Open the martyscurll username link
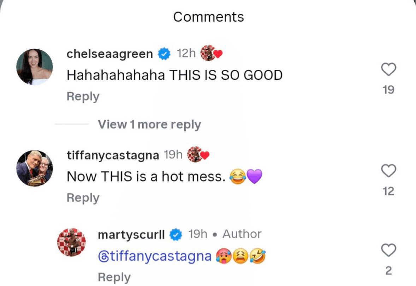 [131, 234]
